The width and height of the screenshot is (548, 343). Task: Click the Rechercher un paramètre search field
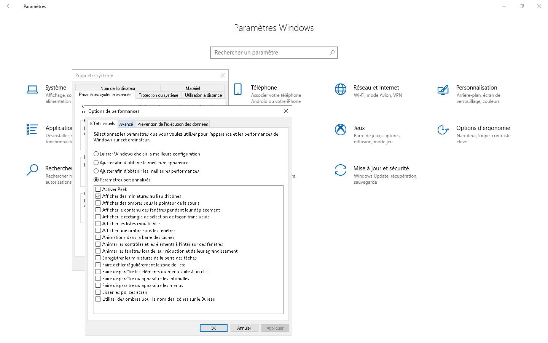coord(270,53)
